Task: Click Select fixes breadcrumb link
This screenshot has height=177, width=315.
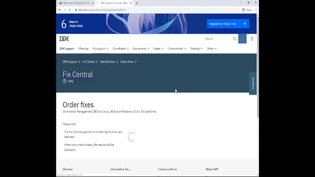Action: pos(127,62)
